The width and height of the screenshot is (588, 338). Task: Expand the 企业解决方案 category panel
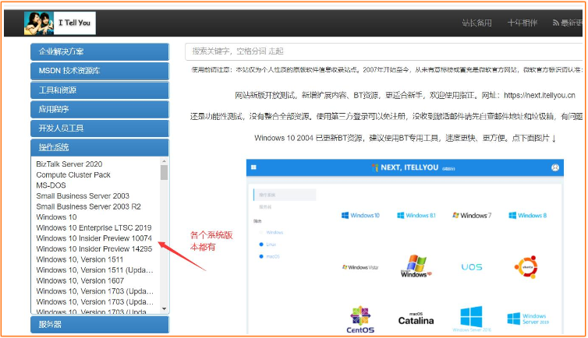coord(99,52)
